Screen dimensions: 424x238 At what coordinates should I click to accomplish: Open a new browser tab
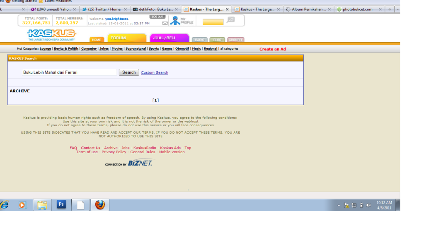coord(390,9)
